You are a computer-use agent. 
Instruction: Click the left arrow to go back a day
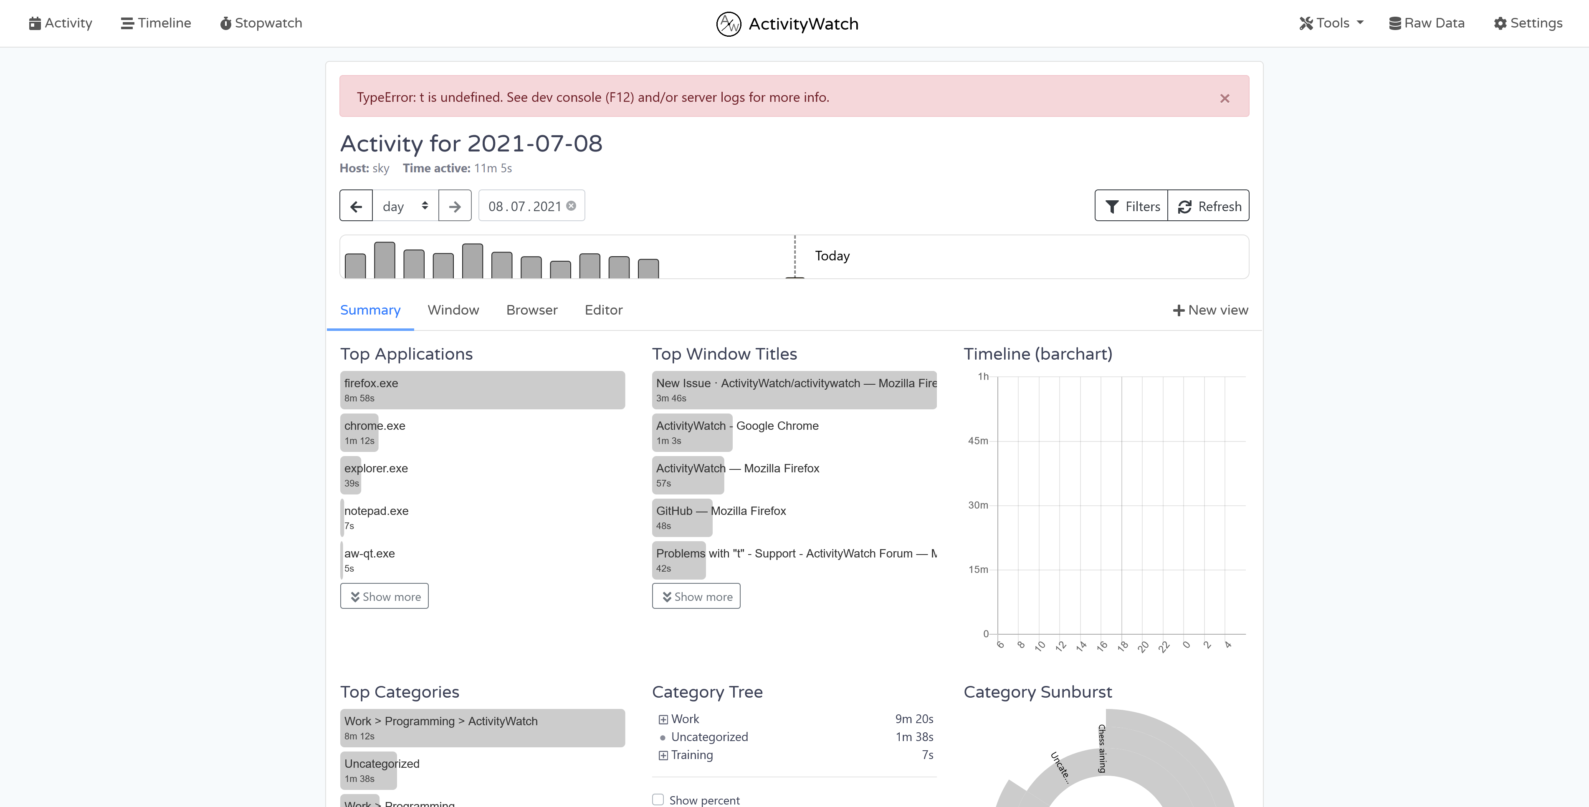(356, 205)
